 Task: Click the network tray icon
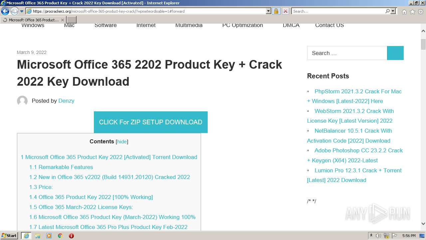click(386, 236)
